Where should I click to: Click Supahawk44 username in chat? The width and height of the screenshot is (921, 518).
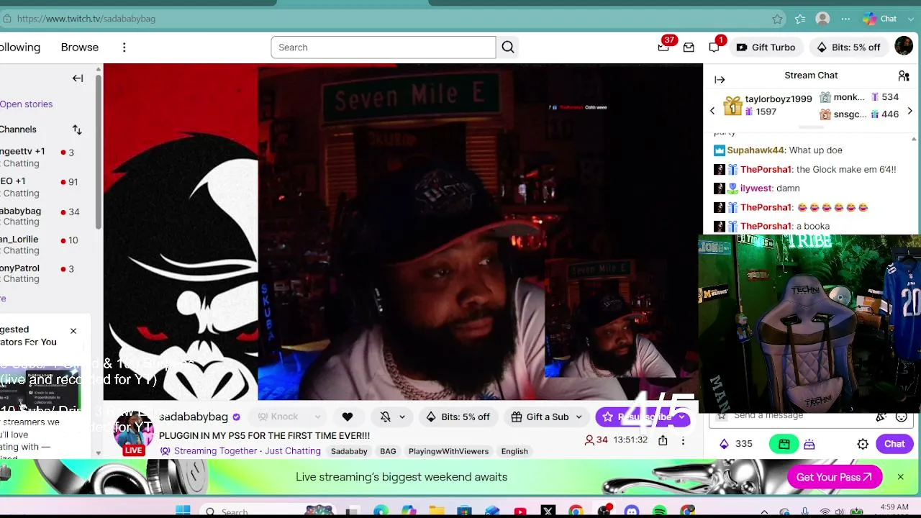756,150
